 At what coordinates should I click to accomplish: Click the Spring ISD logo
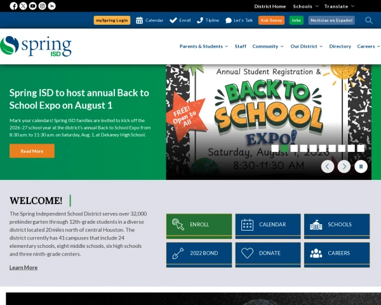(x=36, y=46)
